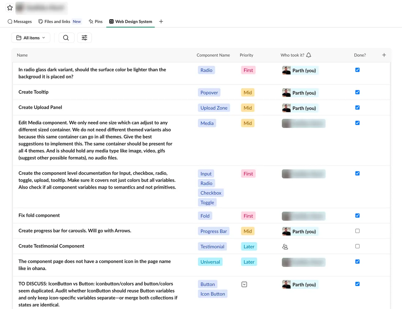
Task: Open the Mid priority tag on the Progress Bar row
Action: tap(248, 231)
